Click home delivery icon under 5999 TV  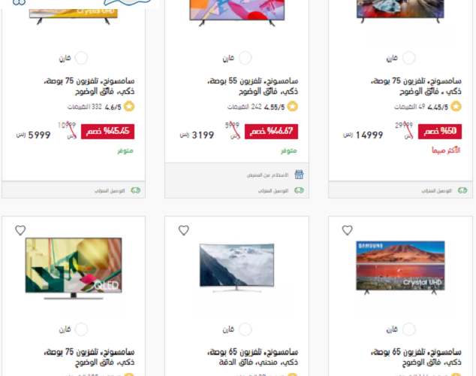[x=135, y=190]
